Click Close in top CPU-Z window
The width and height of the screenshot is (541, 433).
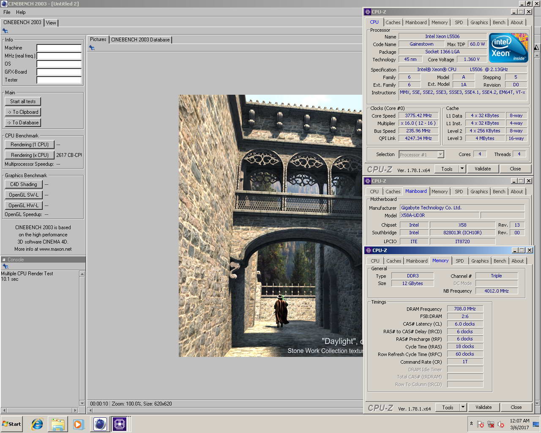[x=515, y=169]
